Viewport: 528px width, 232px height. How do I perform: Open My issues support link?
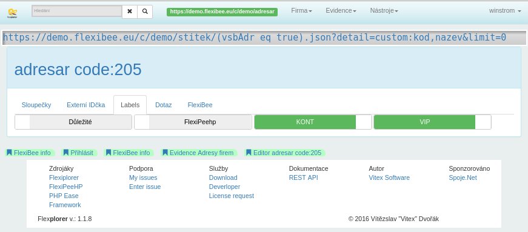click(143, 177)
